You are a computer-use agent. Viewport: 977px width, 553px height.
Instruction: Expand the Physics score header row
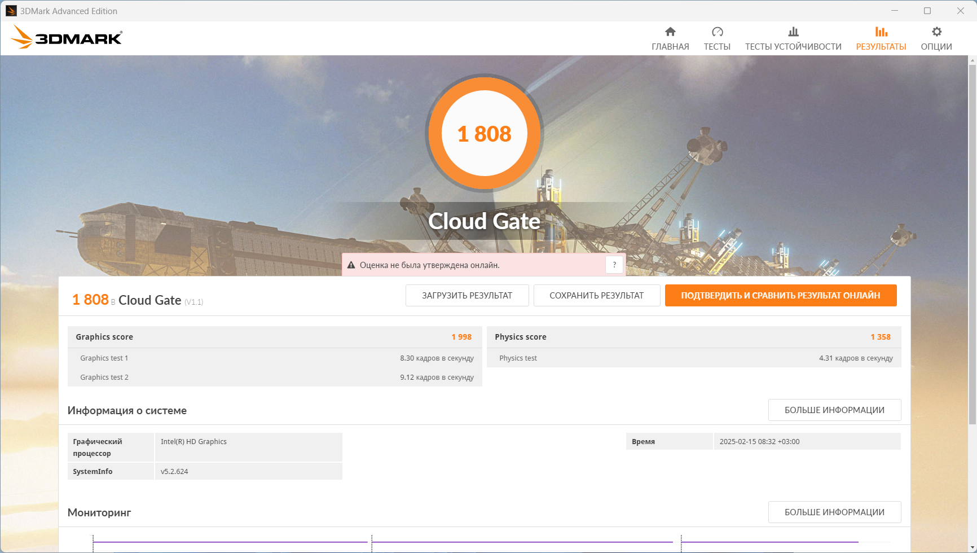click(x=693, y=337)
